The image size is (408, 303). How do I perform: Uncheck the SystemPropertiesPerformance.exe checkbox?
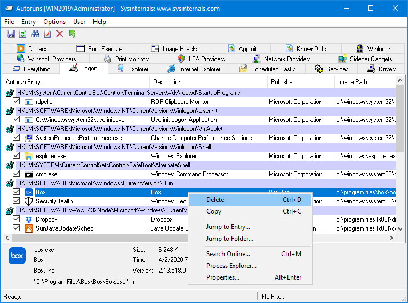[x=17, y=137]
